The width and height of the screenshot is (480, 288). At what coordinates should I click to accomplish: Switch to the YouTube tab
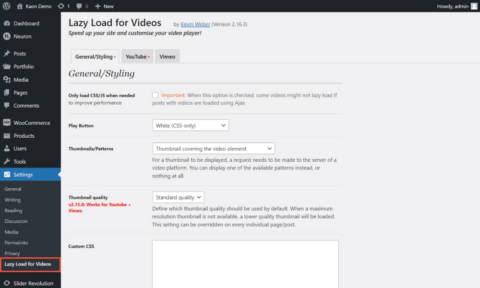[x=136, y=56]
